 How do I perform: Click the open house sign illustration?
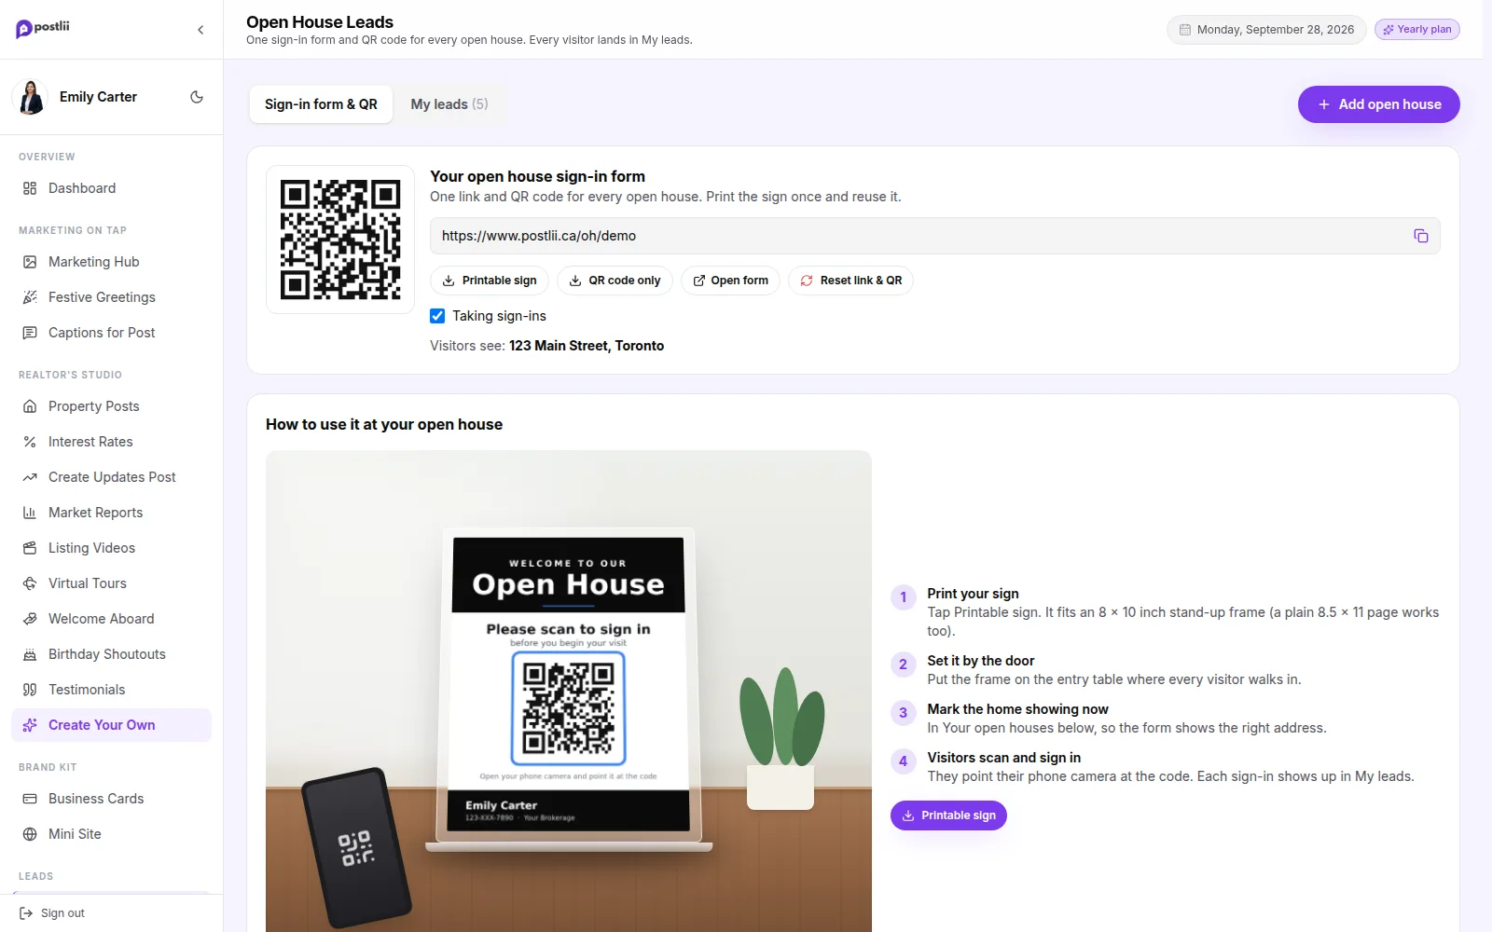click(x=569, y=692)
